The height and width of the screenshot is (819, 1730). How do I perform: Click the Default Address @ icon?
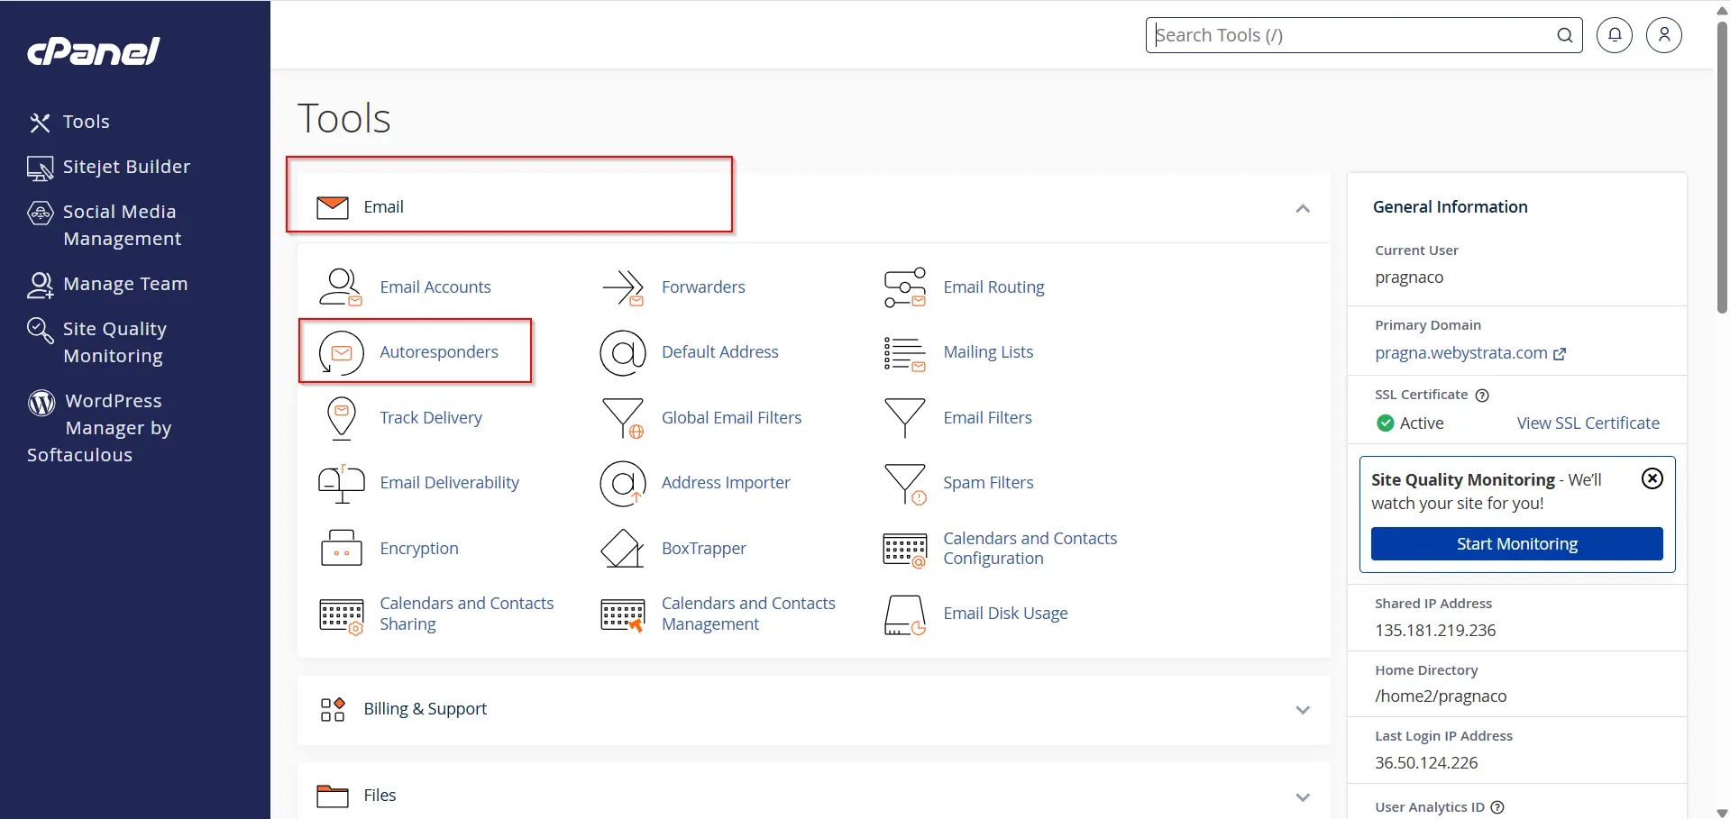(623, 352)
